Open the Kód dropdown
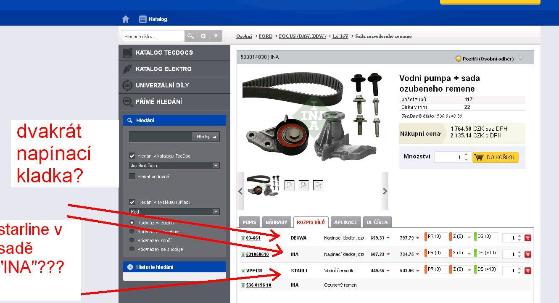559x303 pixels. [x=174, y=212]
